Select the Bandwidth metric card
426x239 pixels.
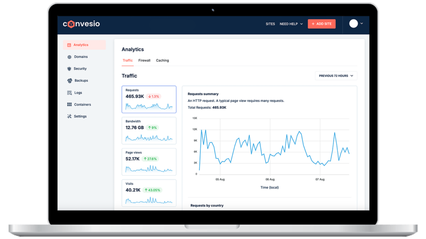click(x=149, y=131)
